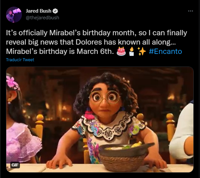The image size is (200, 178).
Task: Click the verified badge next to Jared Bush
Action: tap(56, 11)
